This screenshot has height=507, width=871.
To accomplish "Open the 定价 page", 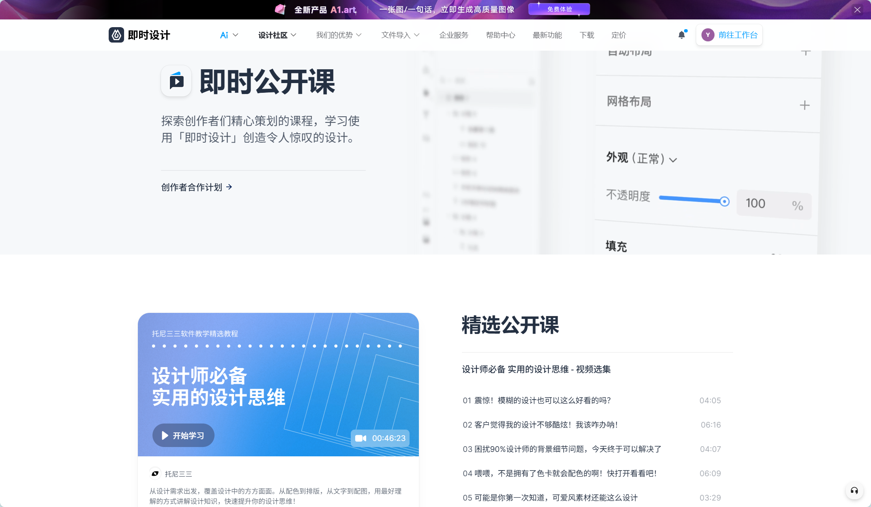I will [x=619, y=35].
